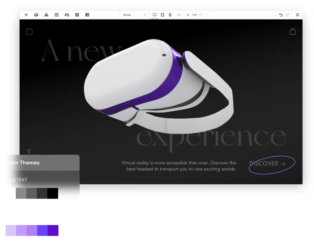Open the shopping bag cart icon
Viewport: 314px width, 245px height.
pos(293,31)
